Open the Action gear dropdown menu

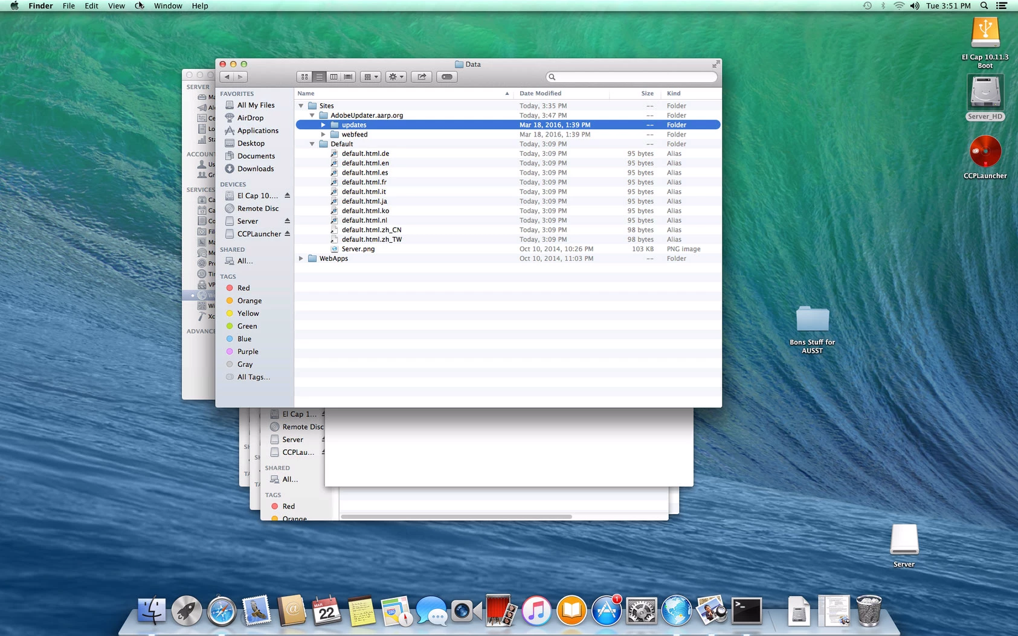396,77
